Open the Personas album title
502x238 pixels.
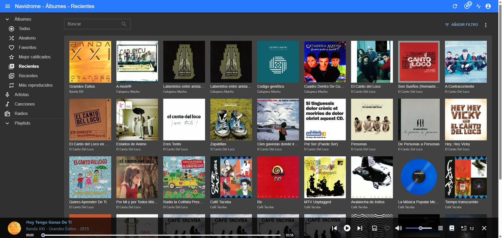[x=359, y=144]
